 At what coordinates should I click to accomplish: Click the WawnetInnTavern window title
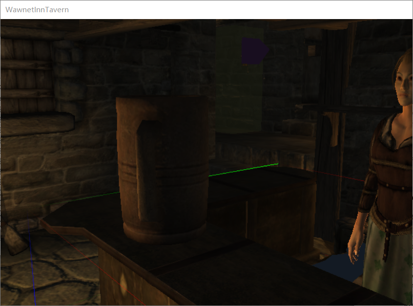click(37, 10)
